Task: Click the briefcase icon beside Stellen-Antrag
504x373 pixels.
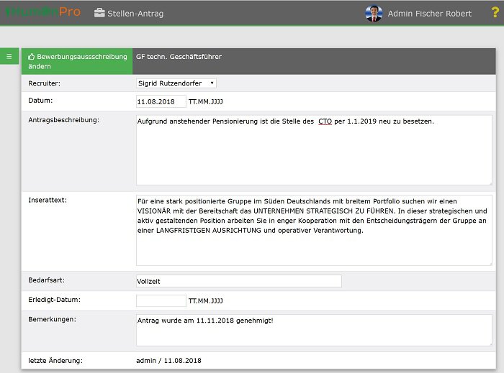Action: point(99,13)
